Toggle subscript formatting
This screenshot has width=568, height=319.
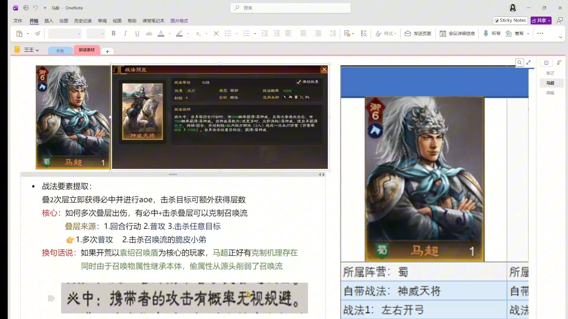pos(198,34)
